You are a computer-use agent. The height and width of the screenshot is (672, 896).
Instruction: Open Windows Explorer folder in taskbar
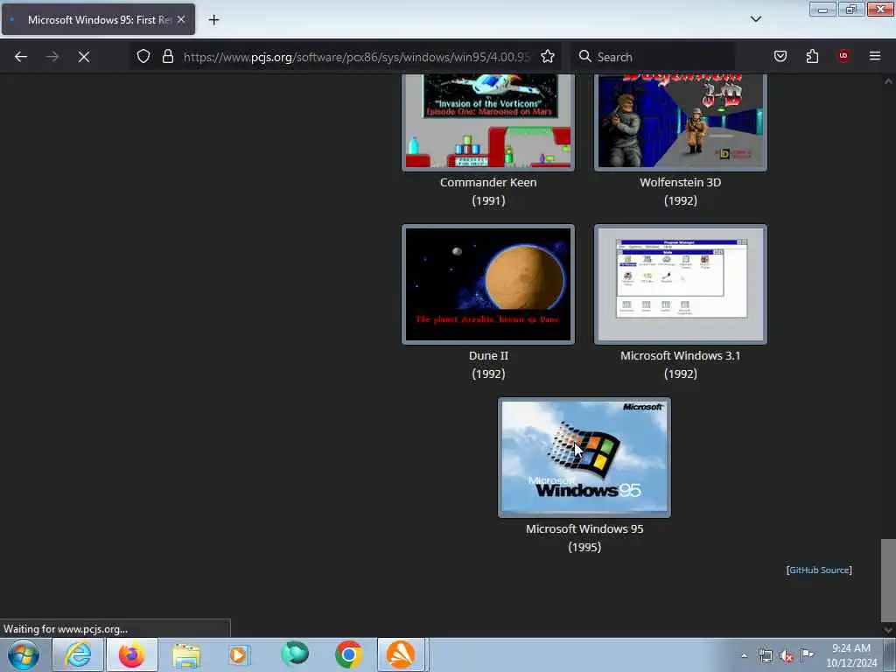tap(186, 654)
